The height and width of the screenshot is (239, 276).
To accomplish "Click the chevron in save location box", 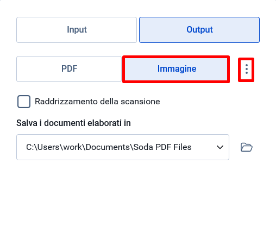I will tap(220, 147).
